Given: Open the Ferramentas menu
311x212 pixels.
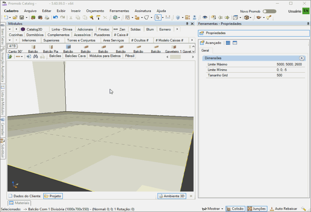Looking at the screenshot, I should click(119, 11).
